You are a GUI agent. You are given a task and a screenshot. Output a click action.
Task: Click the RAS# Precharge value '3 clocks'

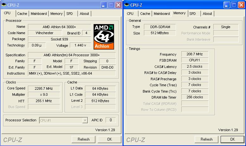point(195,79)
